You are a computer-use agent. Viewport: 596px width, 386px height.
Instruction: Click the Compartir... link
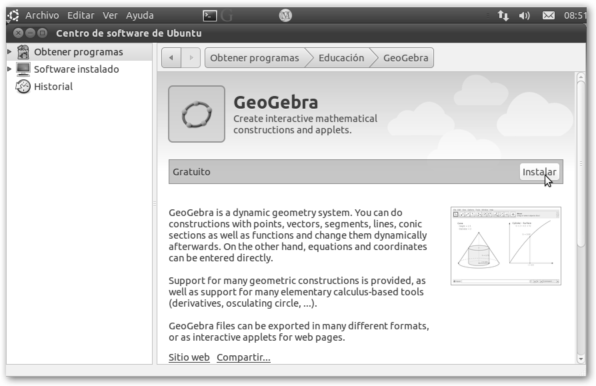point(243,357)
